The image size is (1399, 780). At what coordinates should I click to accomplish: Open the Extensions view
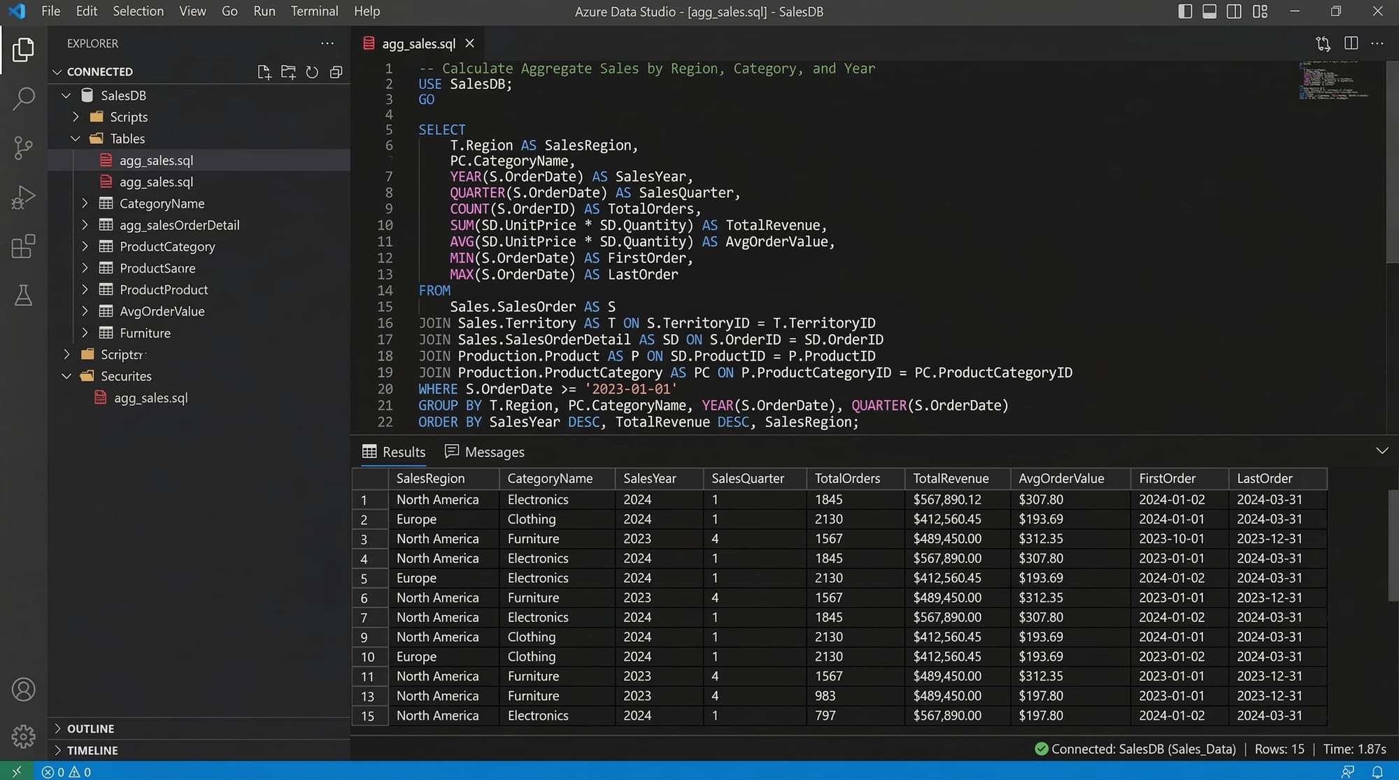coord(23,246)
